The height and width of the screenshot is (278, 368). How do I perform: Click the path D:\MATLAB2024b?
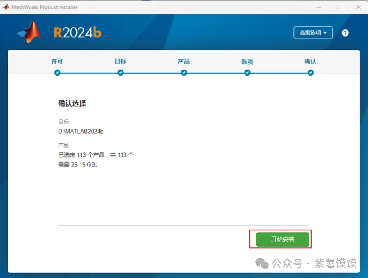pos(81,132)
